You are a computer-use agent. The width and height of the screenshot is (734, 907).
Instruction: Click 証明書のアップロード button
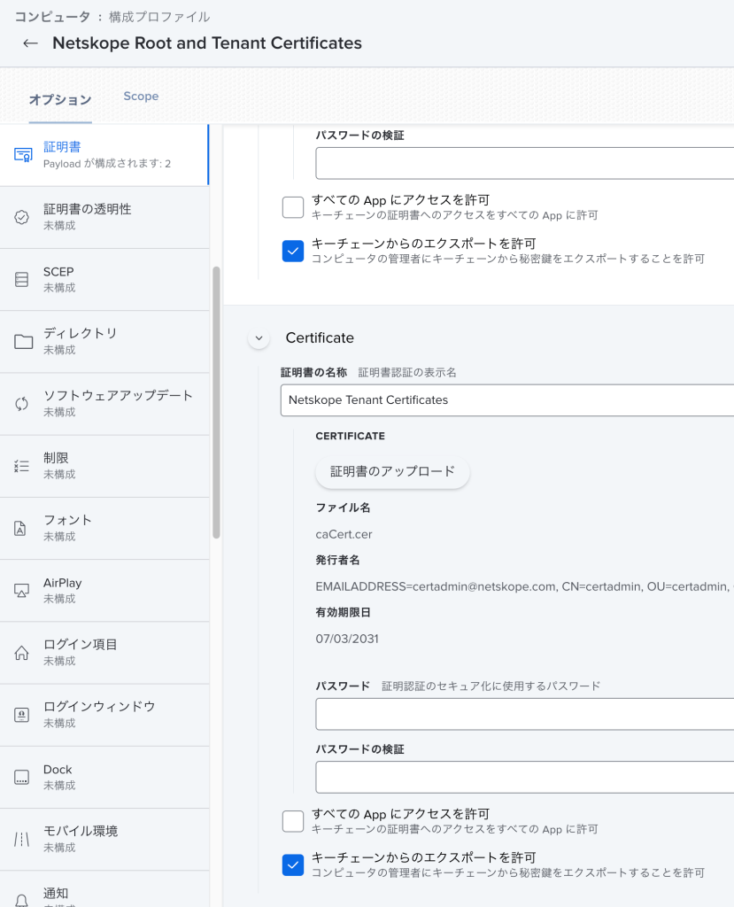tap(393, 471)
